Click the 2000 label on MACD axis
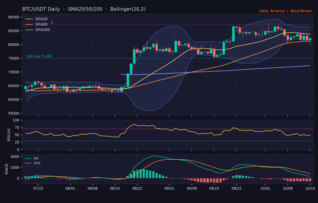The image size is (318, 203). pyautogui.click(x=15, y=168)
